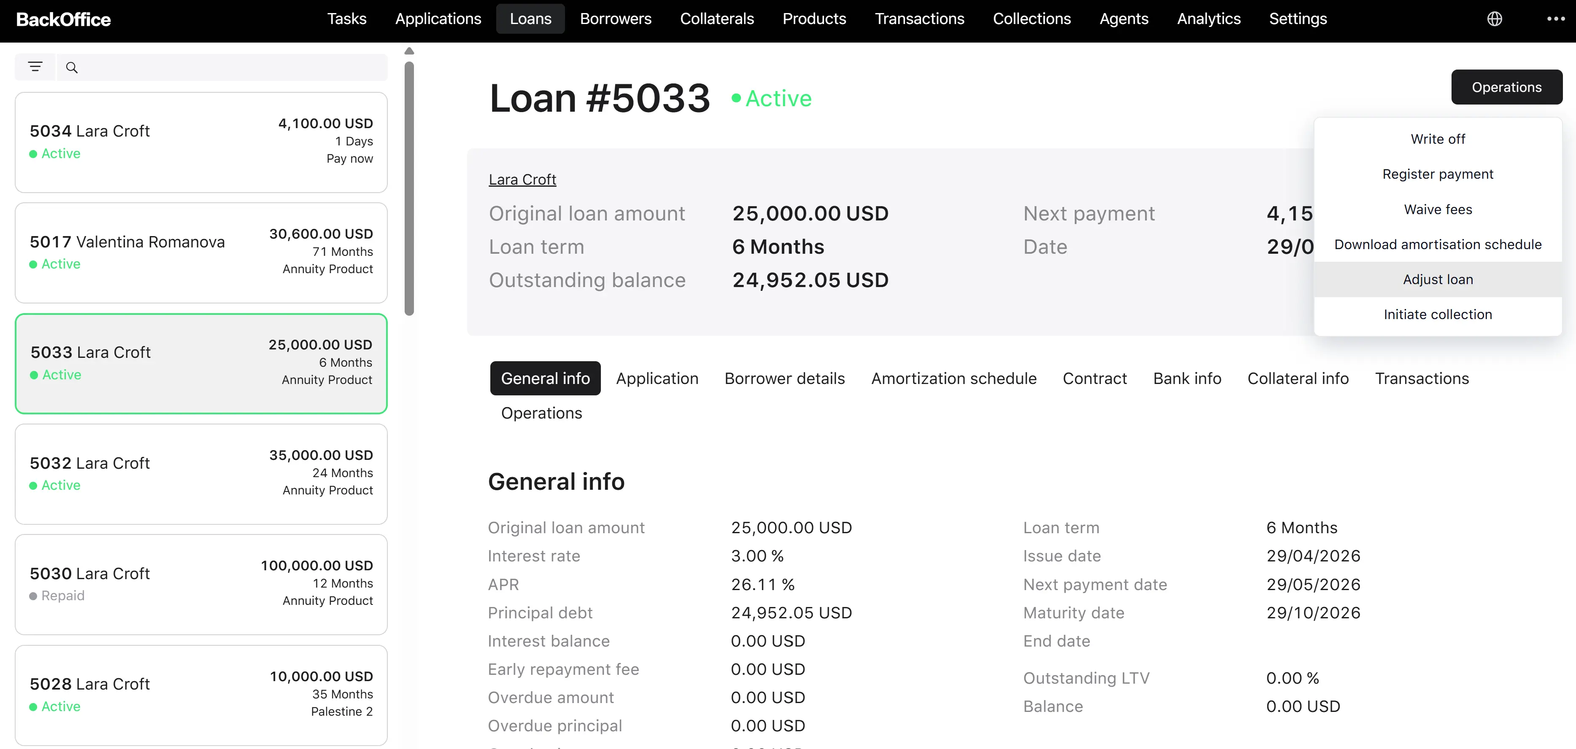Open Lara Croft borrower link
This screenshot has height=749, width=1576.
pos(522,180)
